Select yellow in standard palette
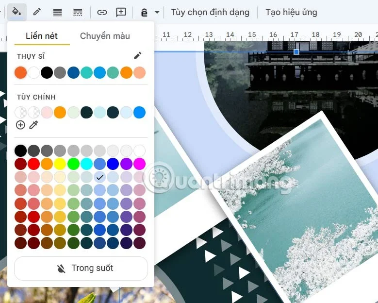The width and height of the screenshot is (378, 303). (60, 164)
